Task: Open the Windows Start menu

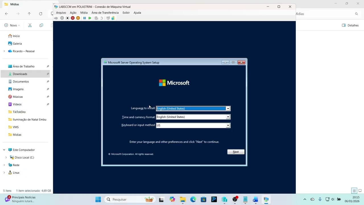Action: pos(98,199)
